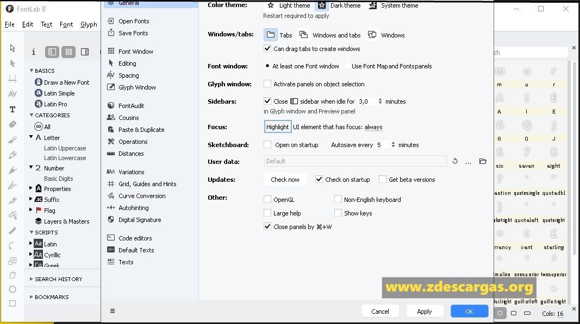This screenshot has width=580, height=324.
Task: Toggle Close sidebar when idle checkbox
Action: click(267, 101)
